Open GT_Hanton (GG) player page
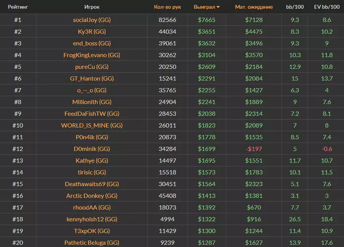Screen dimensions: 344x247 click(x=92, y=79)
